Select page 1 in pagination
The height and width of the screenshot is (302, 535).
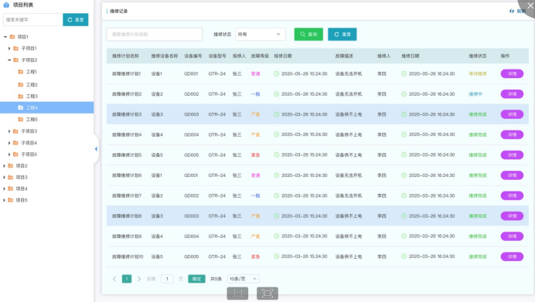[x=127, y=279]
